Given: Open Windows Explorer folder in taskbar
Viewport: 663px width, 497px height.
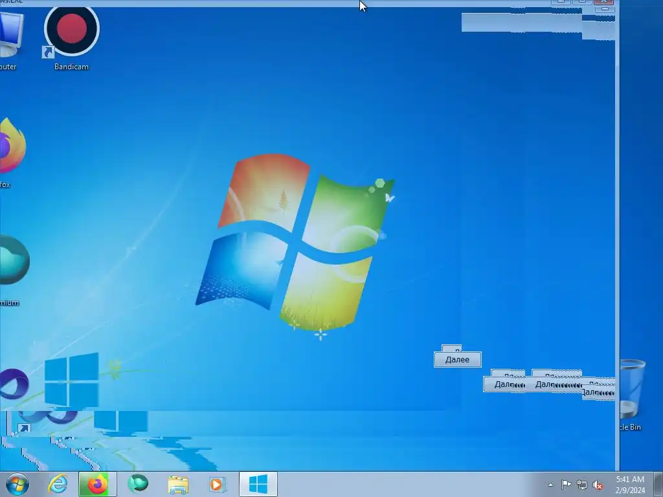Looking at the screenshot, I should (178, 485).
